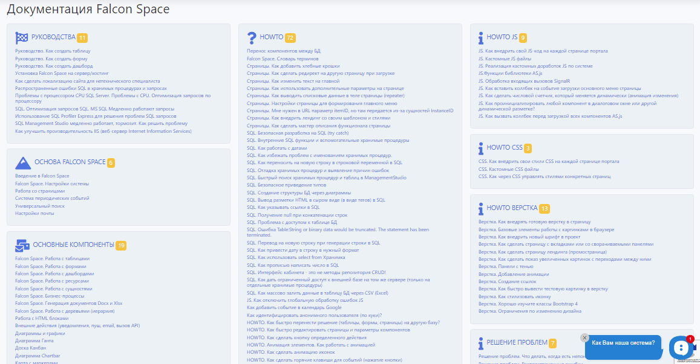Open 'SQL. Как работать с датами'
The image size is (700, 364).
[x=276, y=148]
